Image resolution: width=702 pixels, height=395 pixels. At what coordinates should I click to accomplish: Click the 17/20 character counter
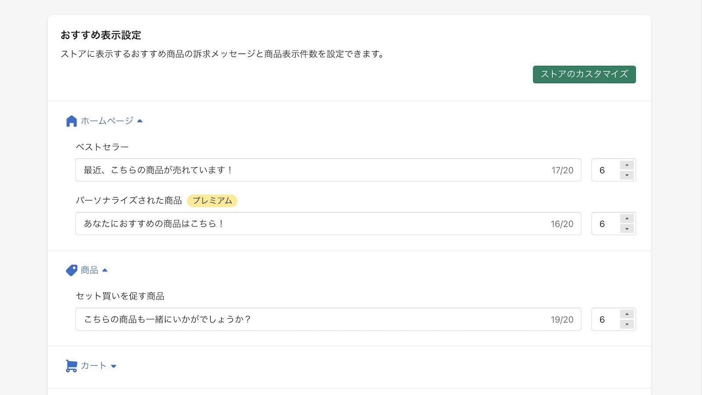[563, 170]
